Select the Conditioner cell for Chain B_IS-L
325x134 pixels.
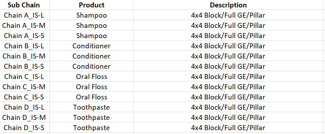[x=91, y=46]
